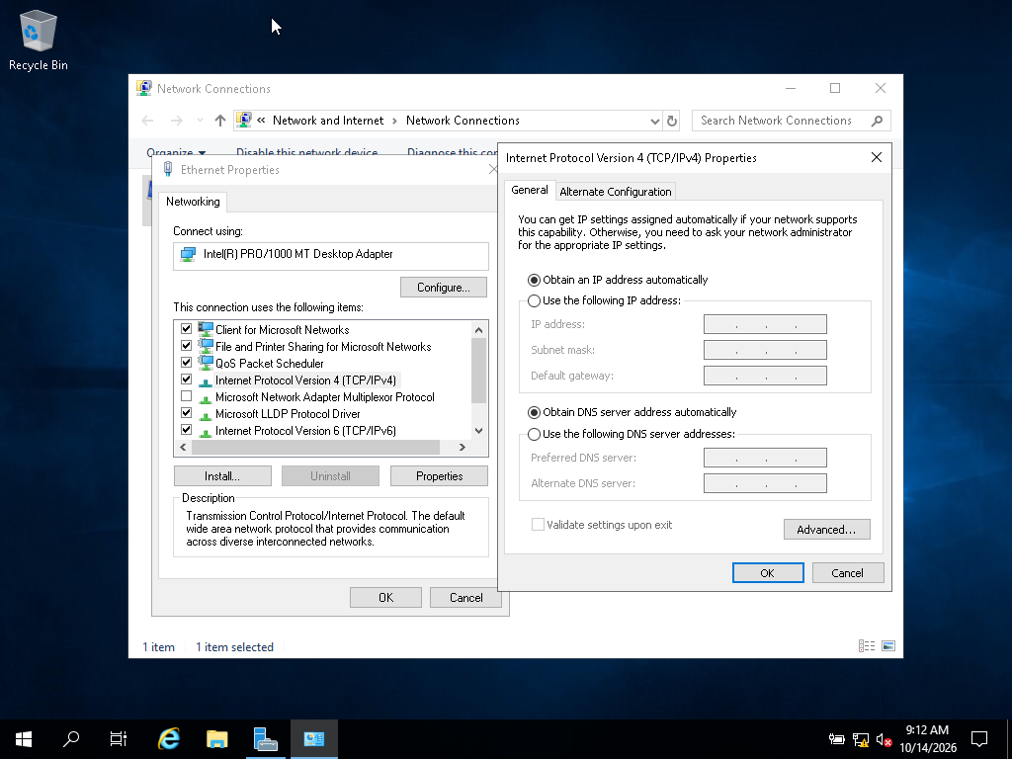Go up one level in Network Connections
The height and width of the screenshot is (759, 1012).
(x=220, y=121)
